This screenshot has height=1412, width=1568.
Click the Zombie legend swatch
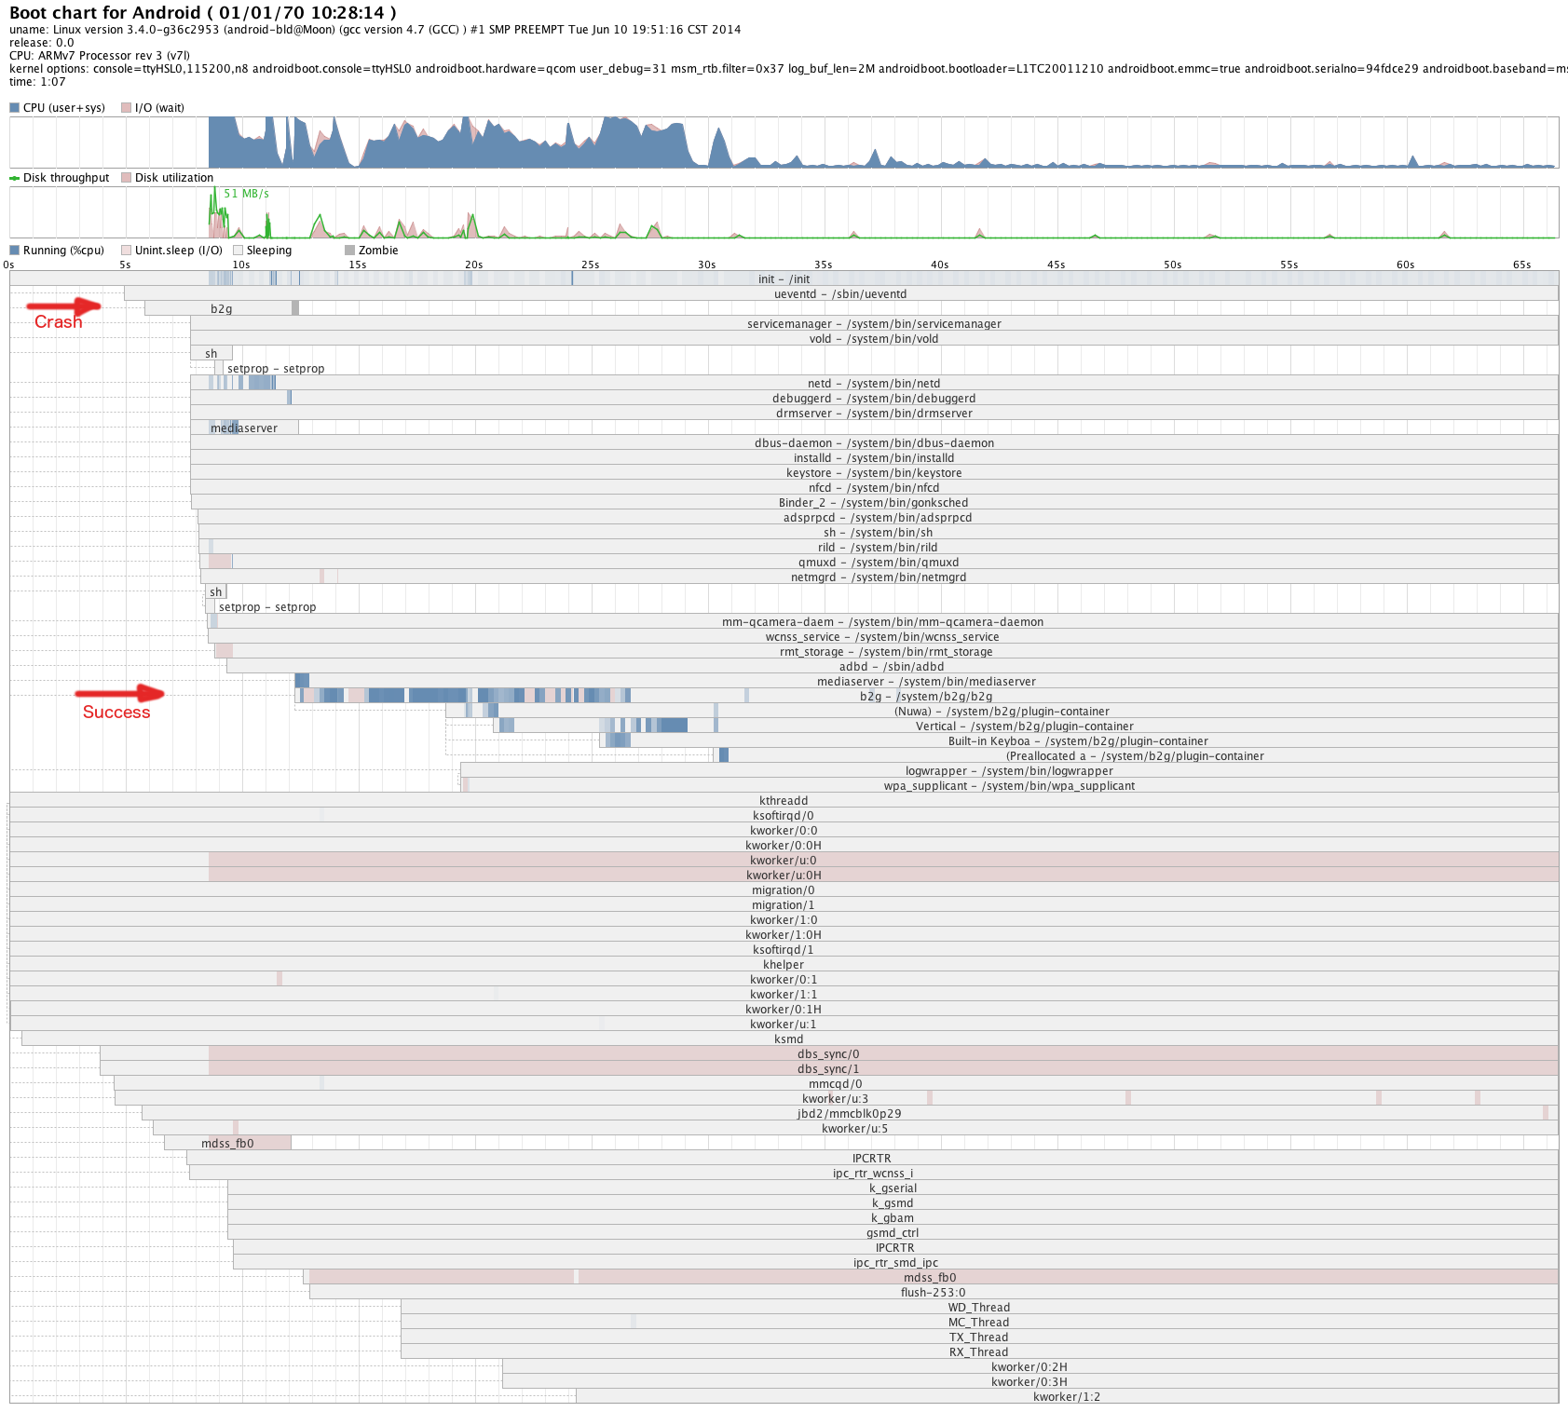coord(349,251)
